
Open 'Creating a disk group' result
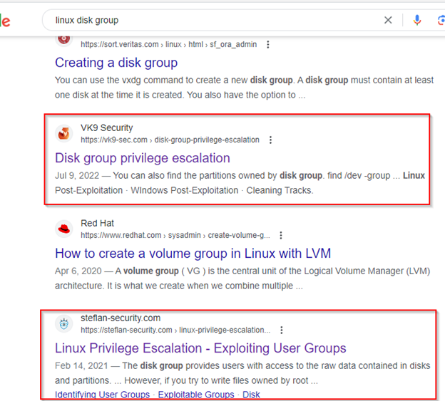(116, 63)
